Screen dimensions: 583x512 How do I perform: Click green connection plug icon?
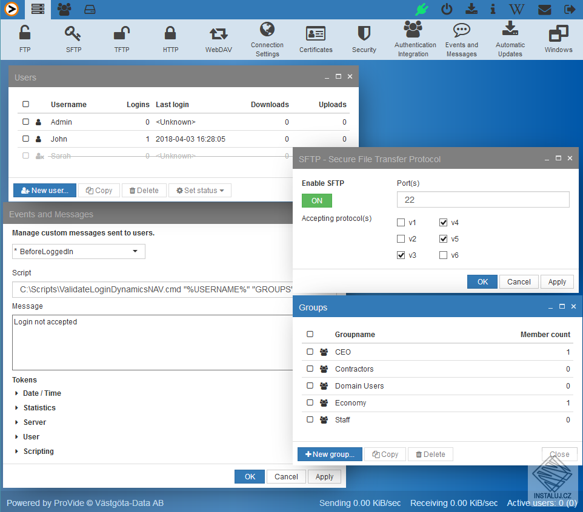[x=422, y=9]
